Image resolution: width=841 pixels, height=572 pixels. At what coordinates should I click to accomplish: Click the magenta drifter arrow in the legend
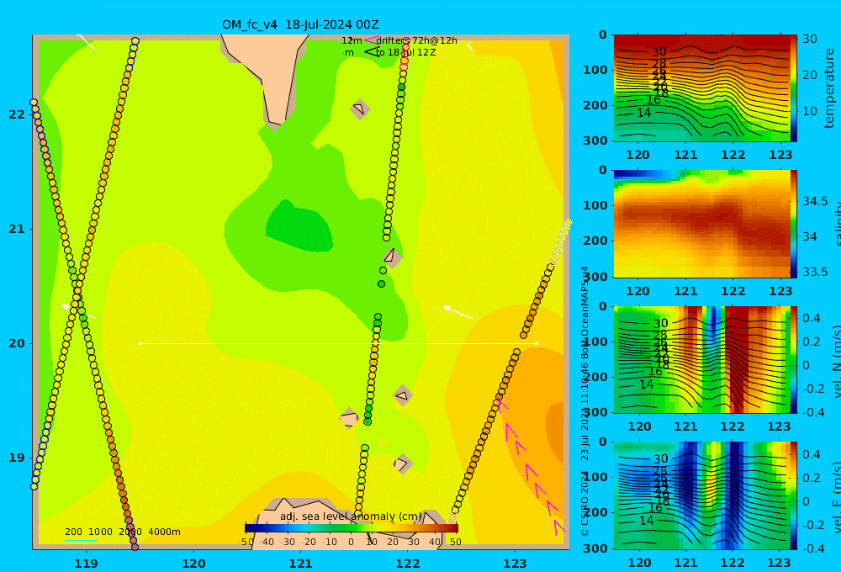(371, 40)
